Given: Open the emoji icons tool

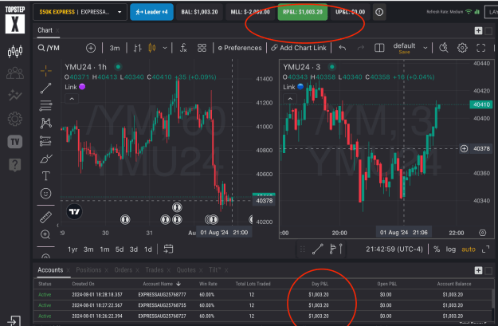Looking at the screenshot, I should pyautogui.click(x=45, y=193).
